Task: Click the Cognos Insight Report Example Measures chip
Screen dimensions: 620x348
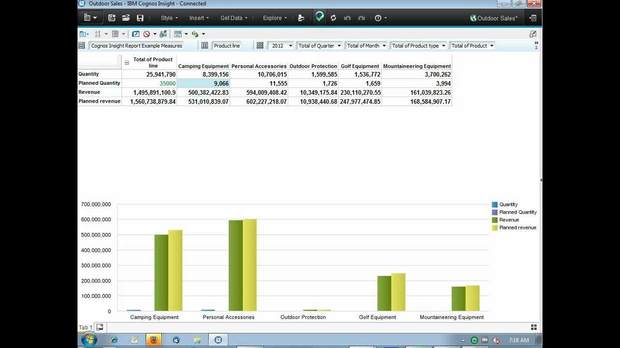Action: [136, 45]
